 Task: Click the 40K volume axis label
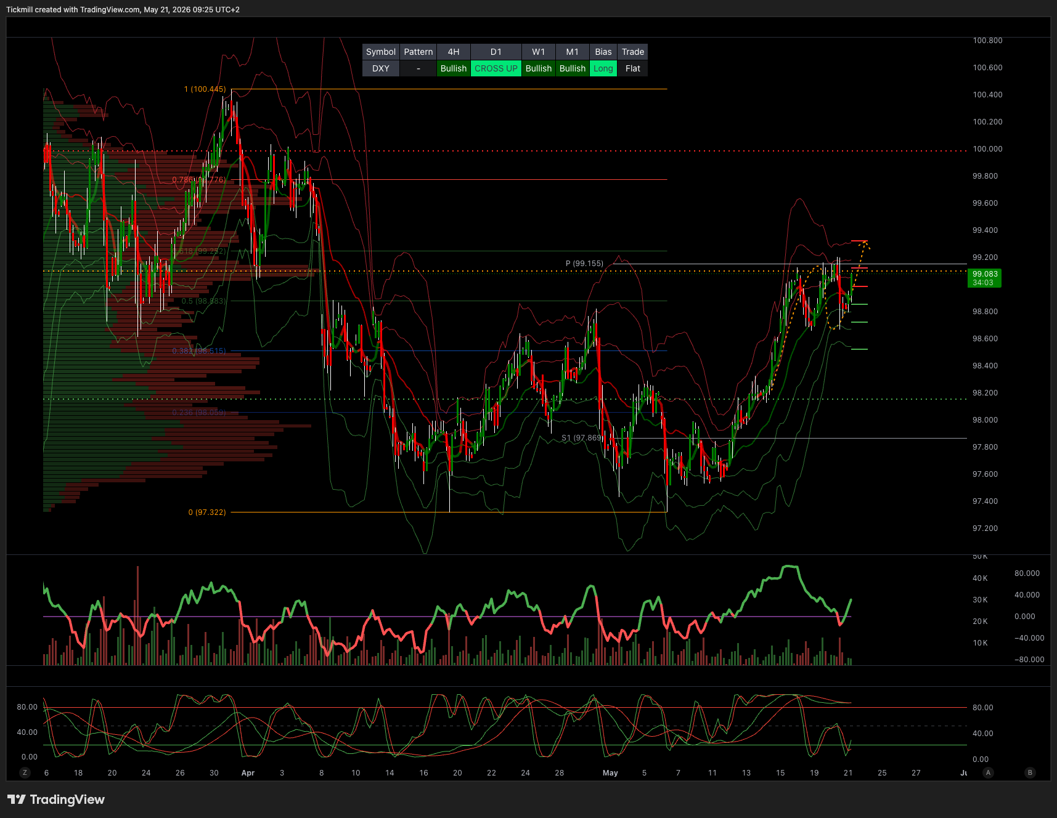pyautogui.click(x=980, y=578)
